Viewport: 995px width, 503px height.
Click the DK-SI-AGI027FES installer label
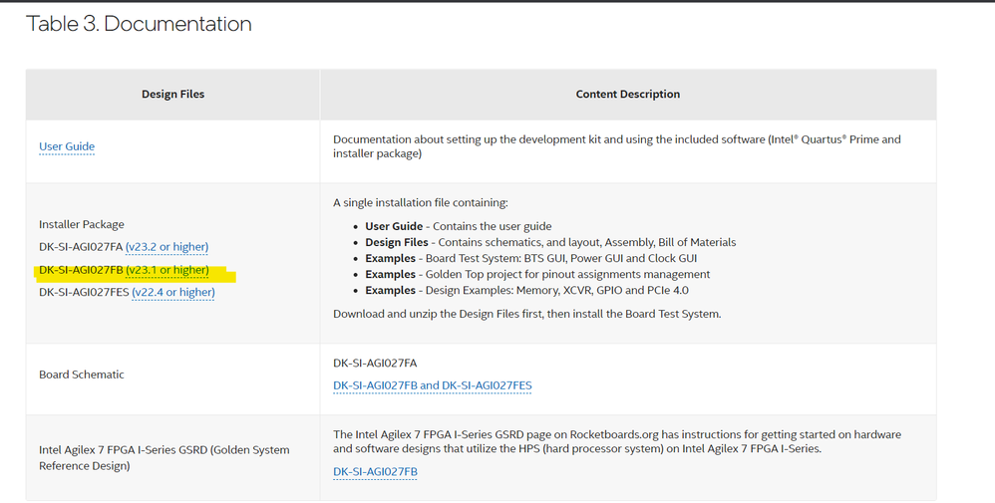pos(84,293)
